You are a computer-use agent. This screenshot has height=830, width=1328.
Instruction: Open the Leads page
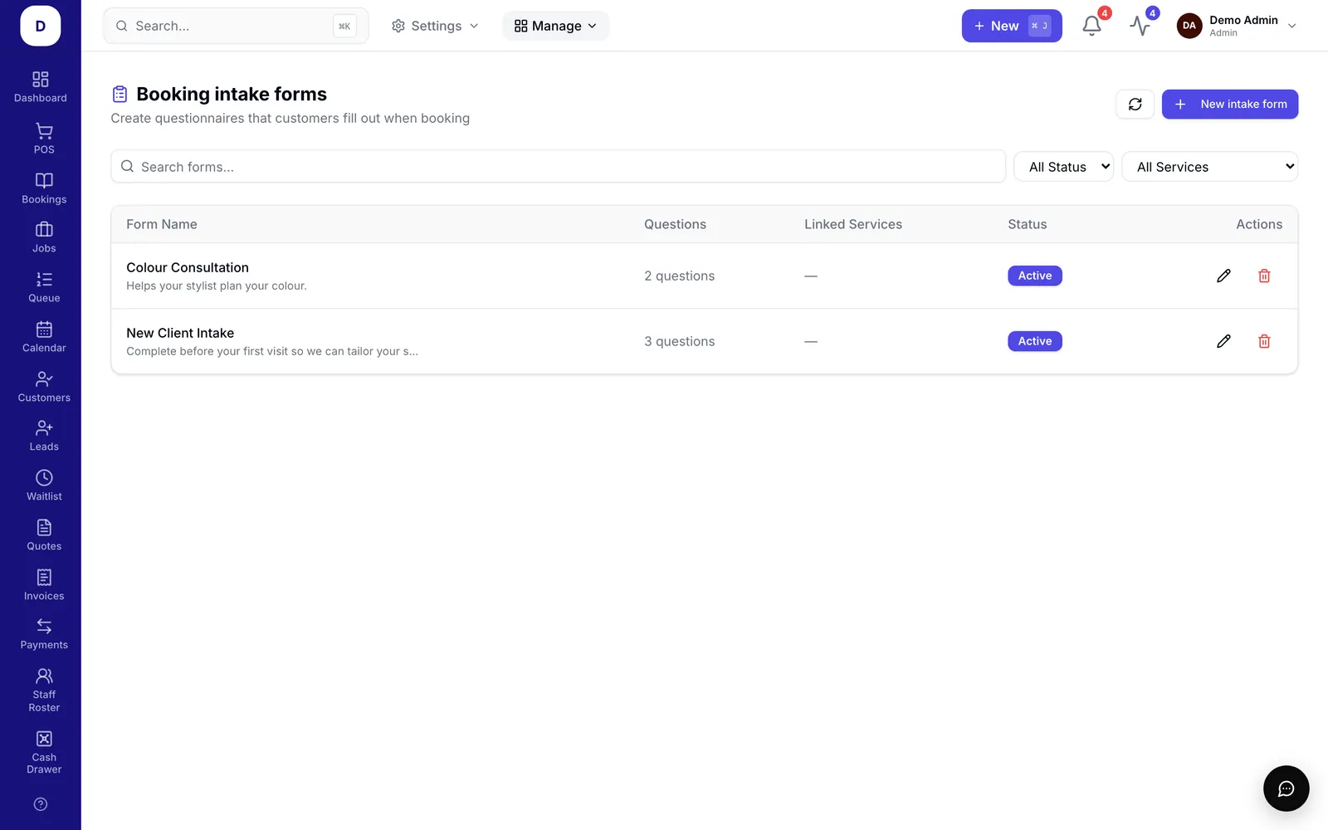pyautogui.click(x=44, y=436)
